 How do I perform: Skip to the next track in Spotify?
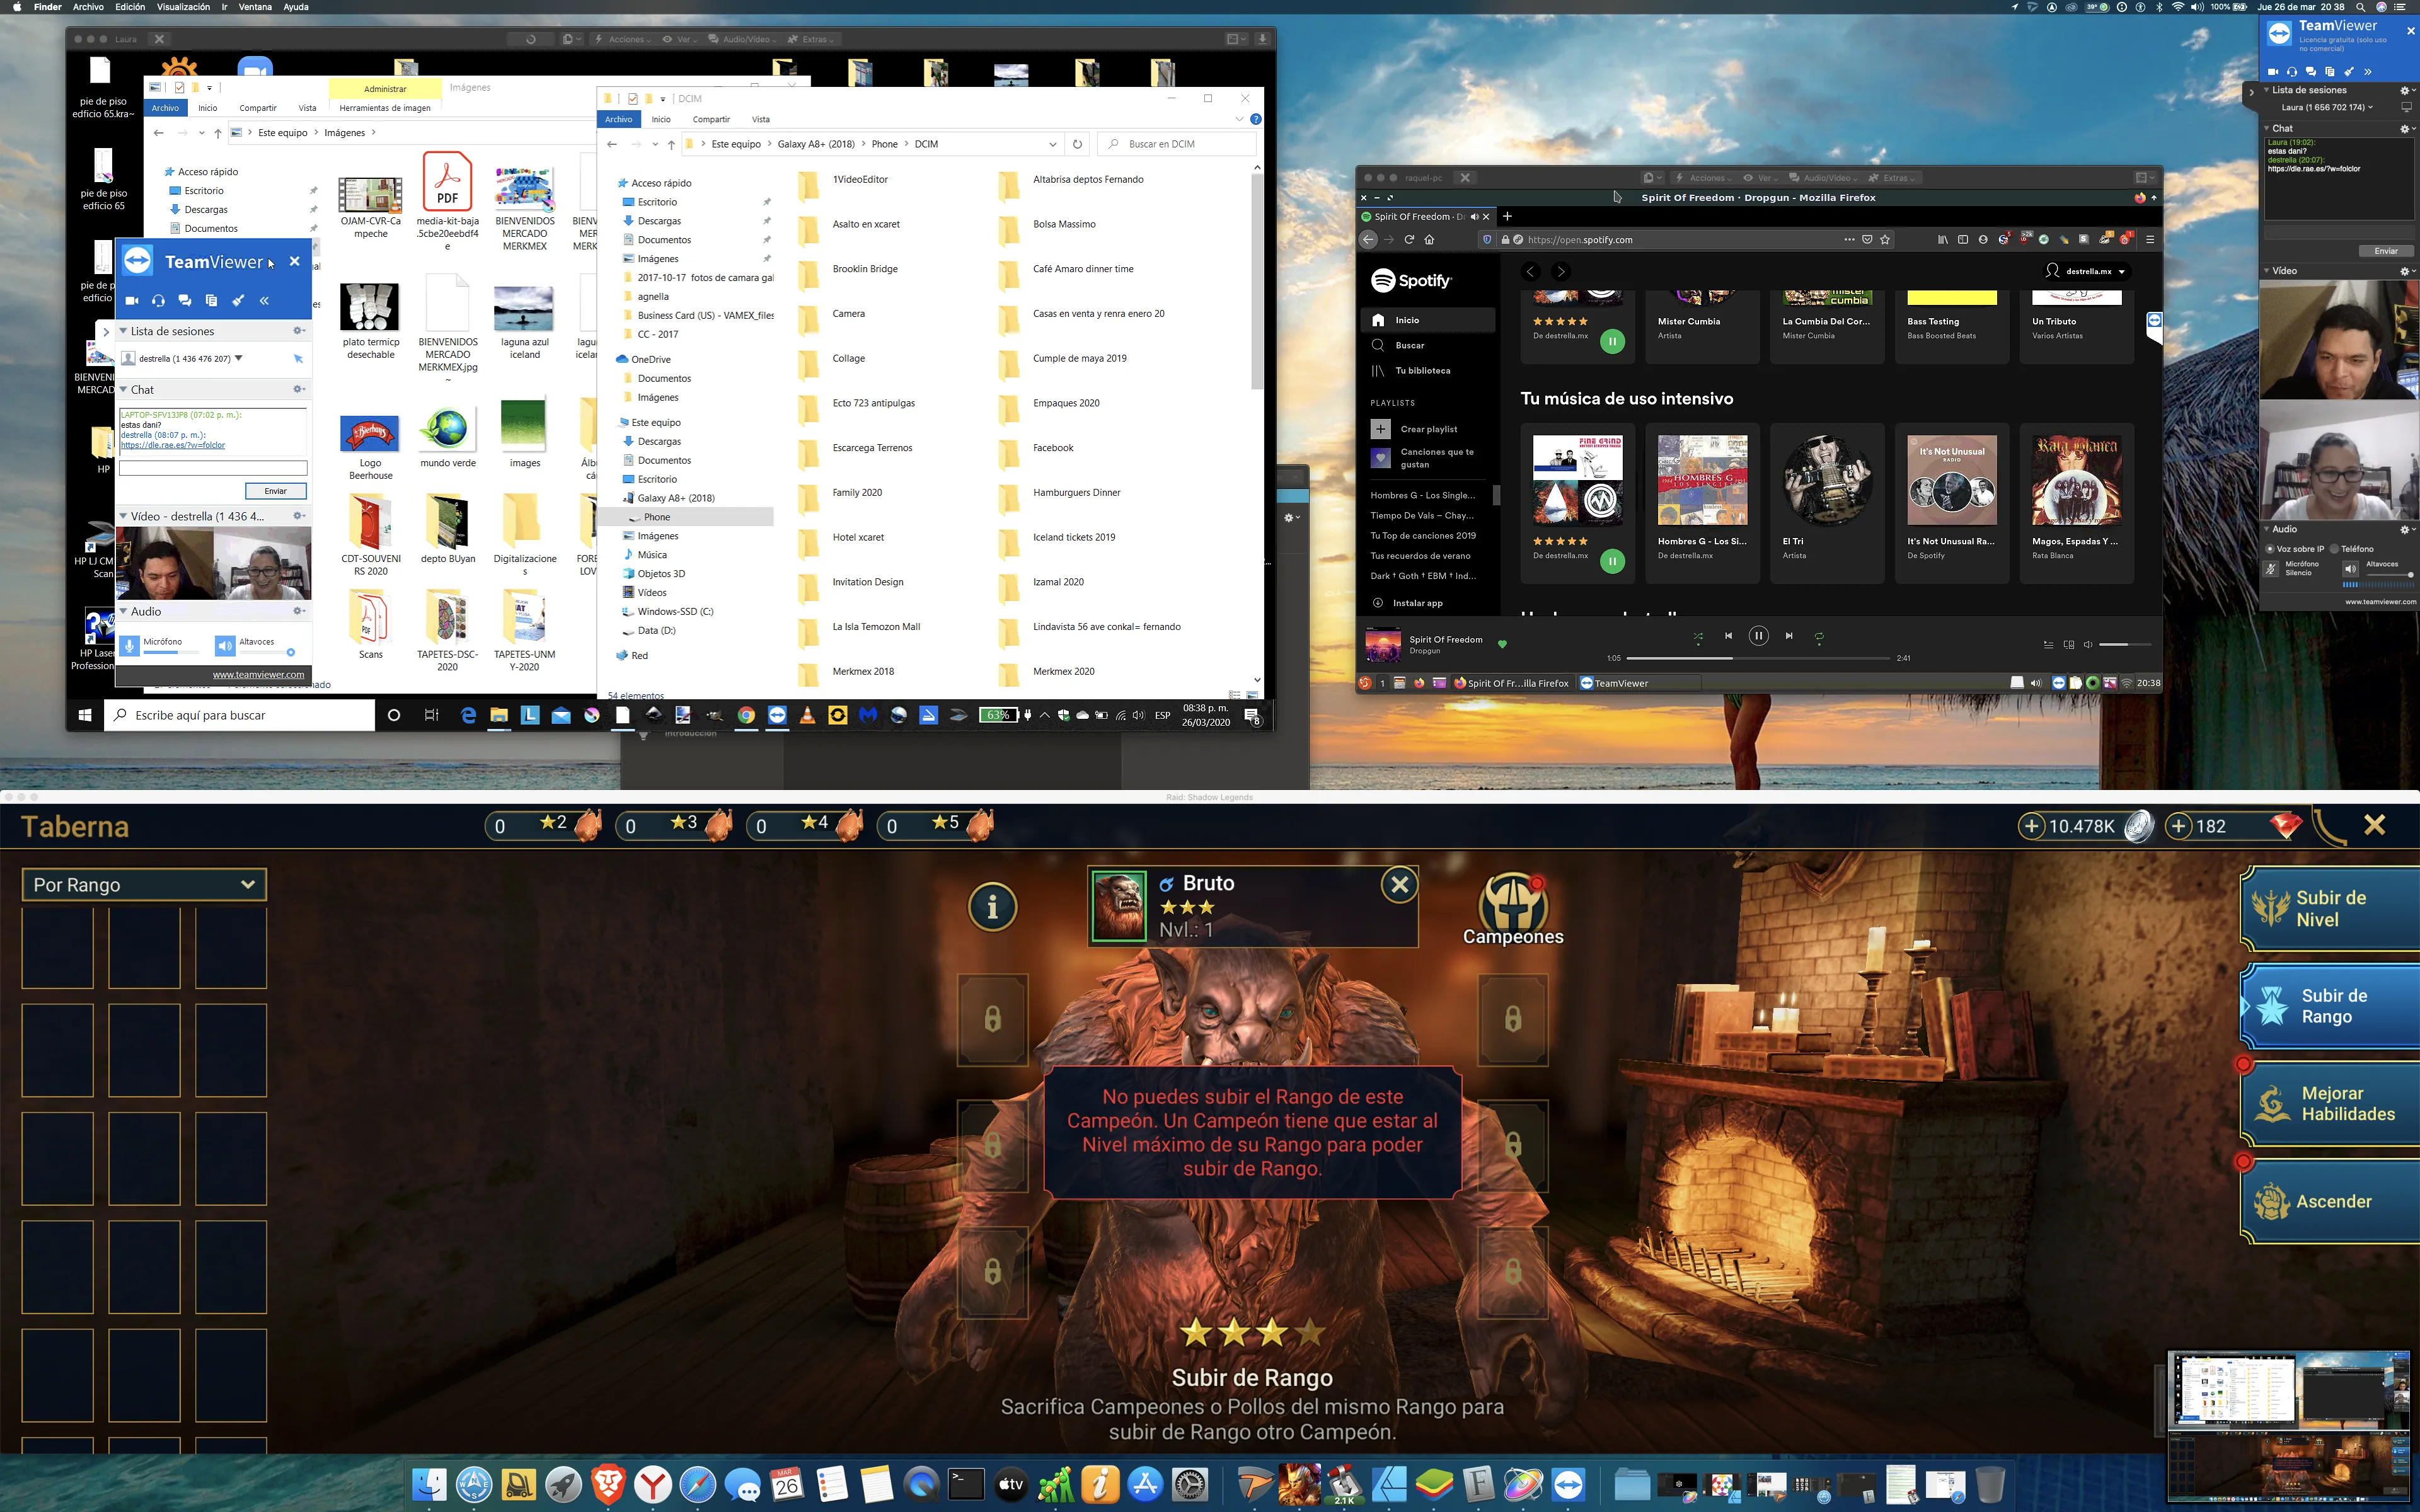coord(1789,636)
